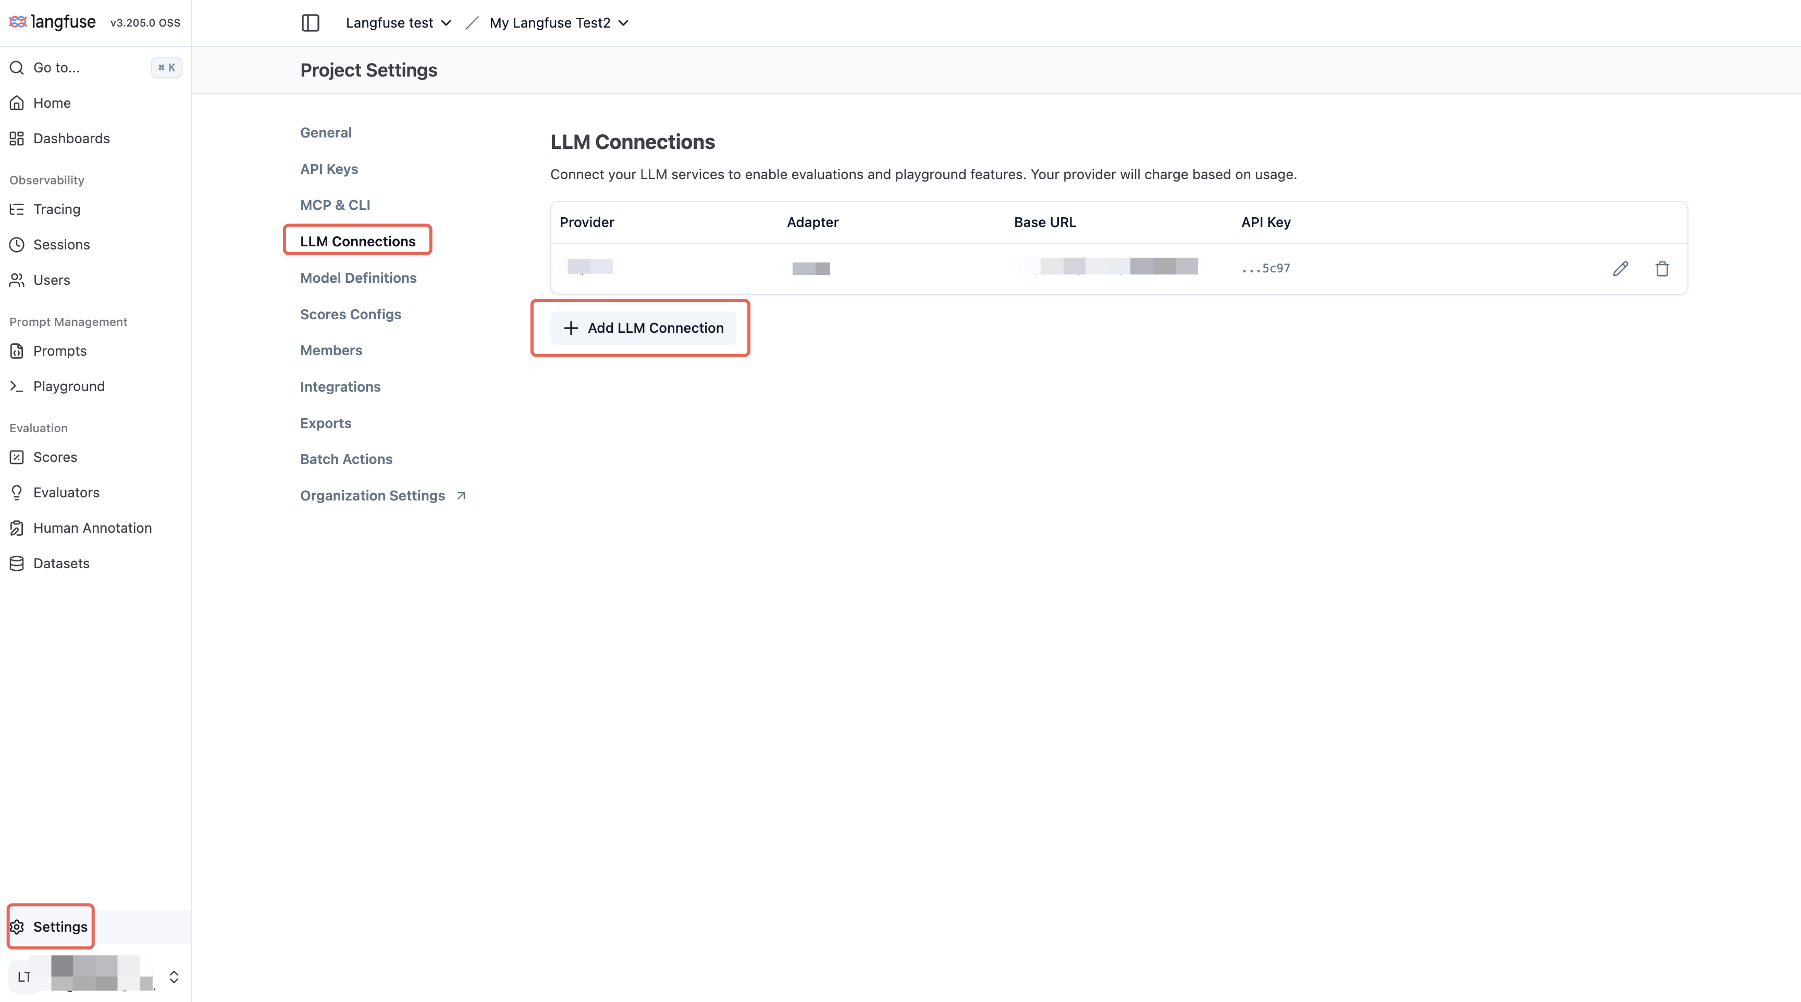Click the LT user avatar
Screen dimensions: 1801x1002
click(24, 977)
